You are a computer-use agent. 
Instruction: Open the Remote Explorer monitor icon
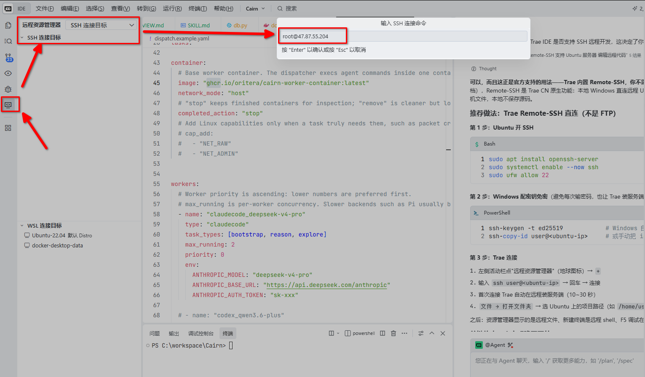[x=8, y=105]
